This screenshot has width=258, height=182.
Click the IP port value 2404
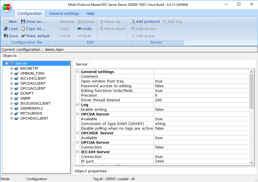[159, 161]
